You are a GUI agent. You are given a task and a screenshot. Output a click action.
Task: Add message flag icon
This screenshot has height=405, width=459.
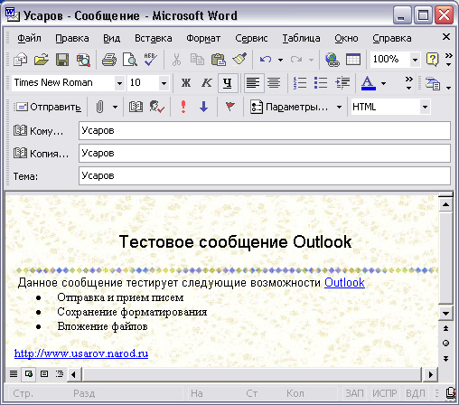point(229,107)
